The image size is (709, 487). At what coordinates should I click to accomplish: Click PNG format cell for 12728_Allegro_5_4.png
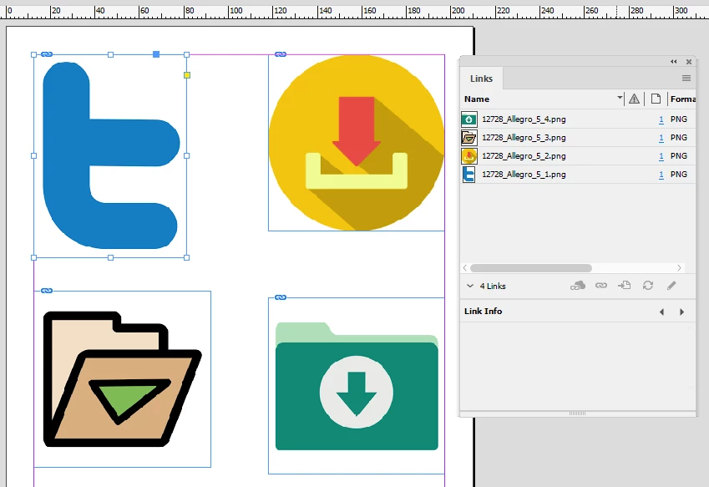679,119
